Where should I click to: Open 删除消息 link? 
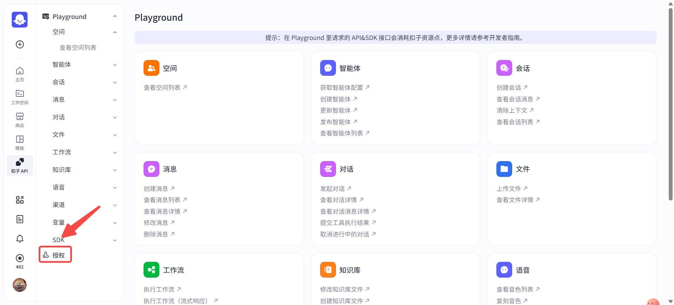159,234
